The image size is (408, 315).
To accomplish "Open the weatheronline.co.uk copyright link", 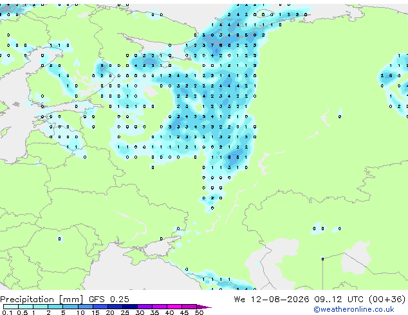I will tap(354, 309).
